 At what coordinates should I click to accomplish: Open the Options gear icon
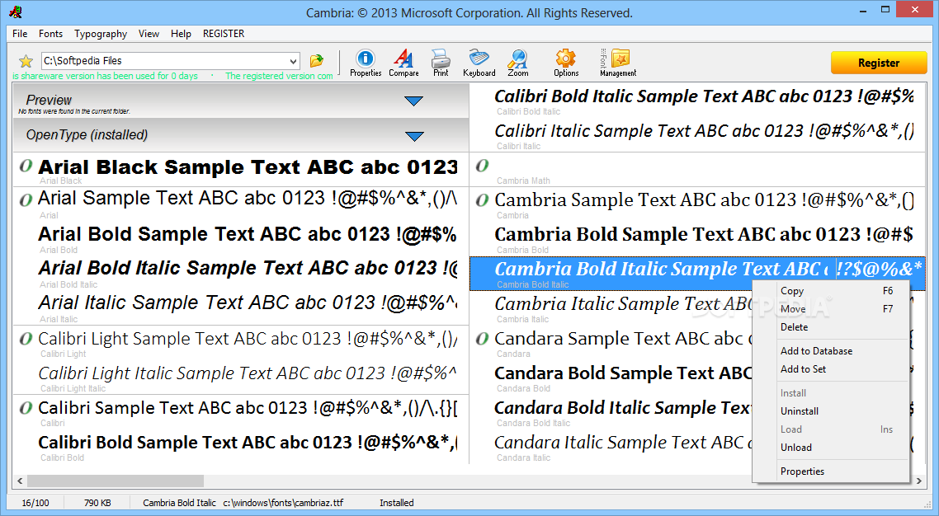coord(566,63)
